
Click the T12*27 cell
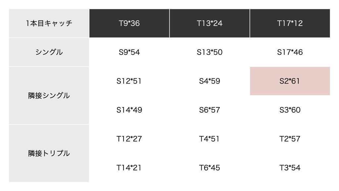129,139
